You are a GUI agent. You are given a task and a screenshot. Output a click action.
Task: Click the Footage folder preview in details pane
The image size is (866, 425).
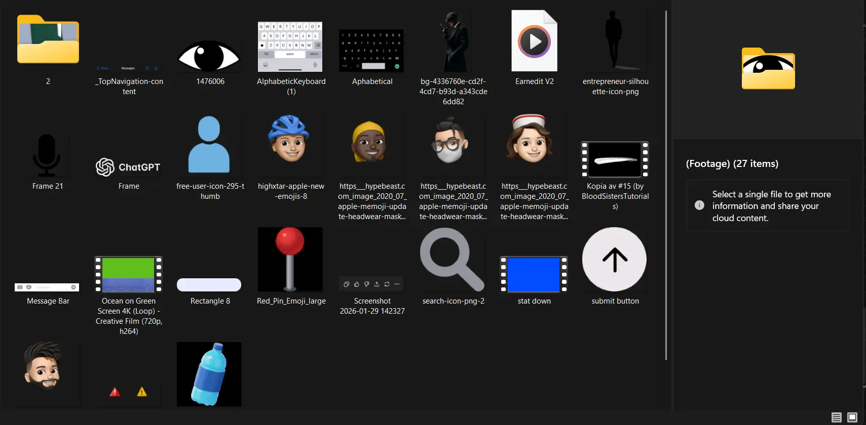[768, 69]
